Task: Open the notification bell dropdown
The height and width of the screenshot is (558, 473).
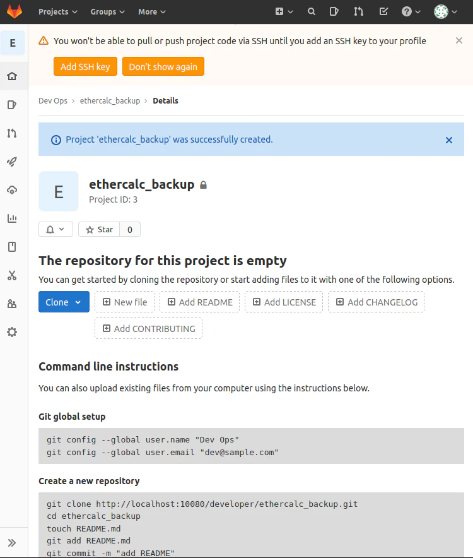Action: (55, 230)
